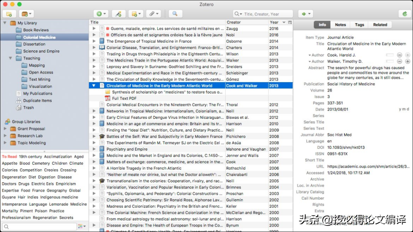The height and width of the screenshot is (232, 413).
Task: Show Duplicate Items
Action: pos(37,101)
